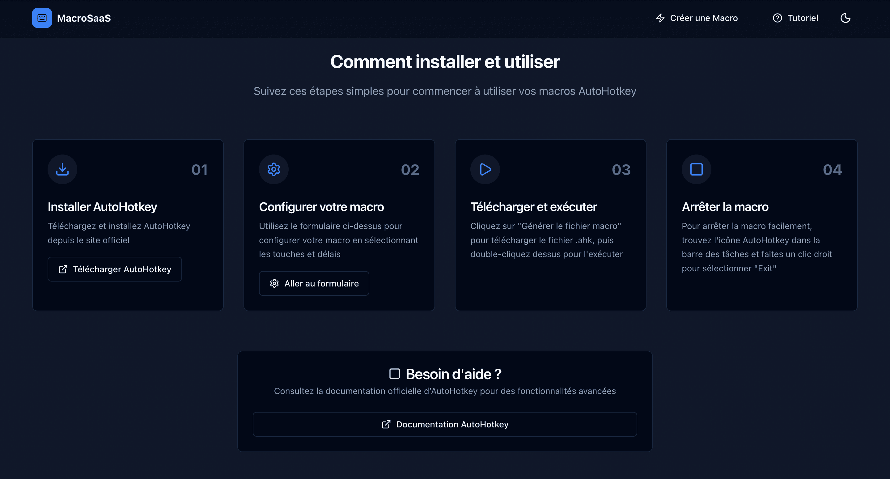Viewport: 890px width, 479px height.
Task: Click the Télécharger AutoHotkey button
Action: (x=115, y=269)
